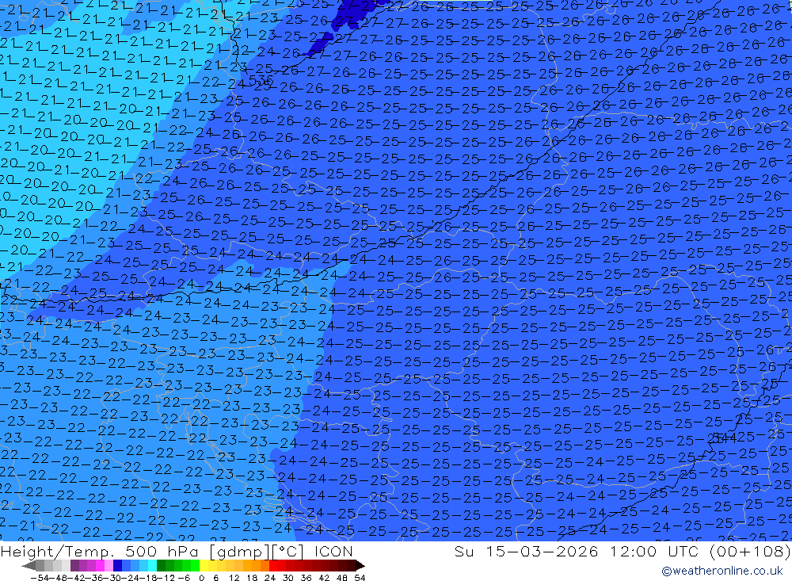Click the dark blue legend swatch above -30

[x=117, y=565]
